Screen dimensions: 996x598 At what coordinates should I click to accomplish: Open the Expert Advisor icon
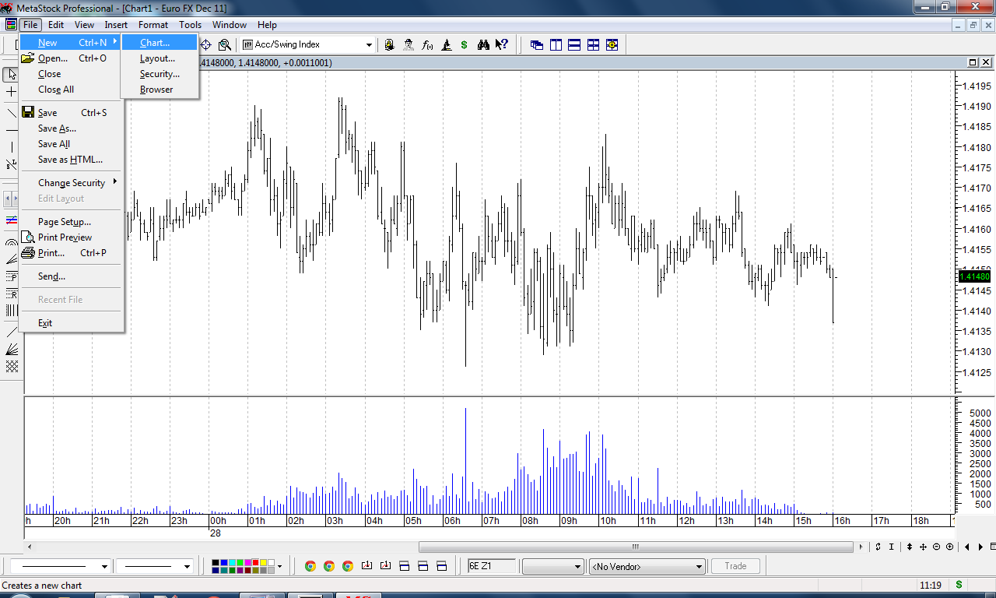pyautogui.click(x=409, y=45)
